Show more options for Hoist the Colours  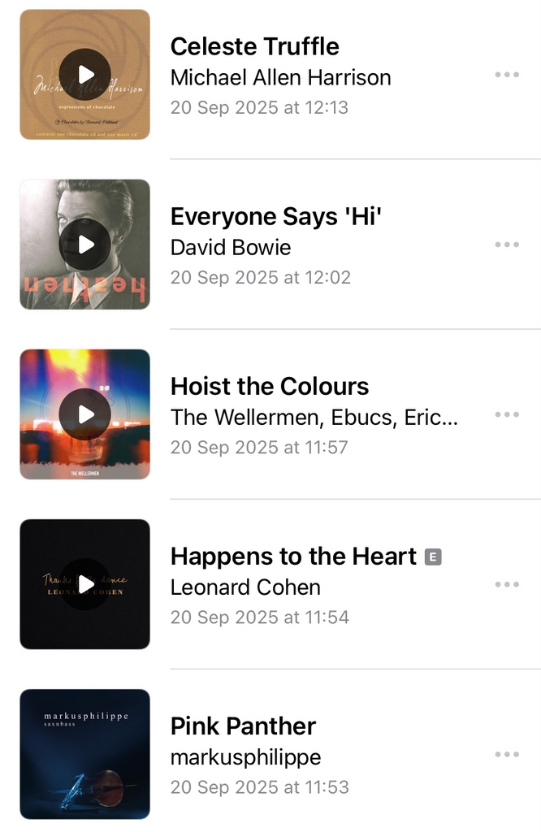[x=507, y=414]
